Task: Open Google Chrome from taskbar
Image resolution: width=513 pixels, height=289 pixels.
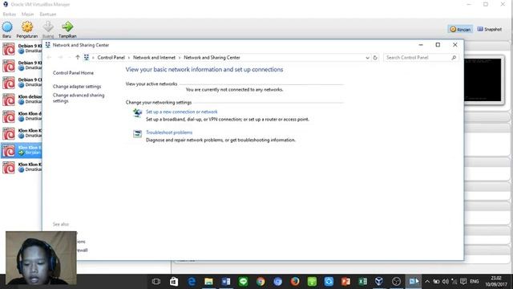Action: (x=261, y=282)
